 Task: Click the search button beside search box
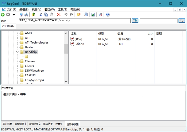point(182,21)
